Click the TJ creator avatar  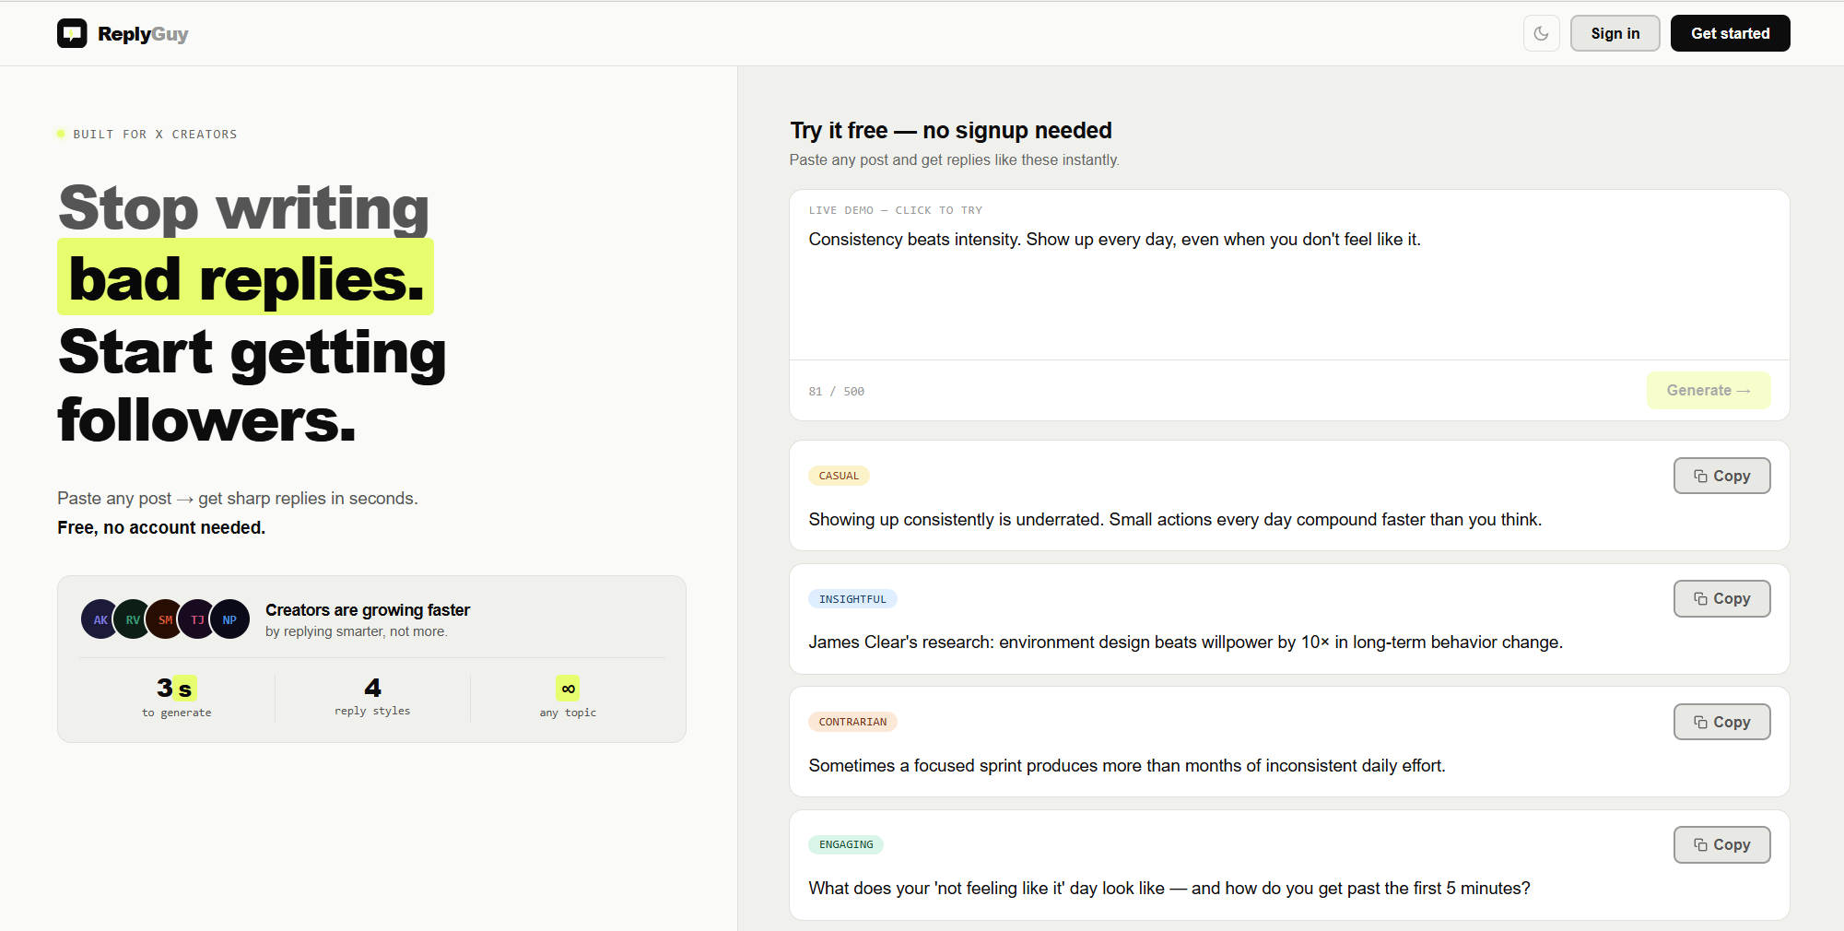[197, 619]
